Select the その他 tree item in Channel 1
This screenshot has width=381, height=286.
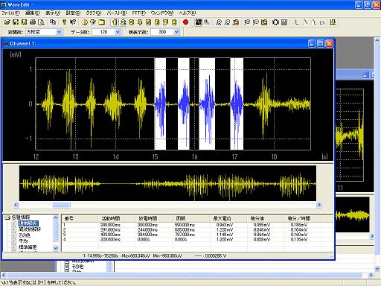tap(25, 235)
